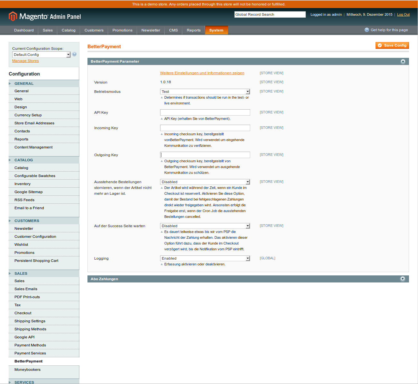Open the Logging dropdown
Image resolution: width=418 pixels, height=384 pixels.
[x=205, y=258]
